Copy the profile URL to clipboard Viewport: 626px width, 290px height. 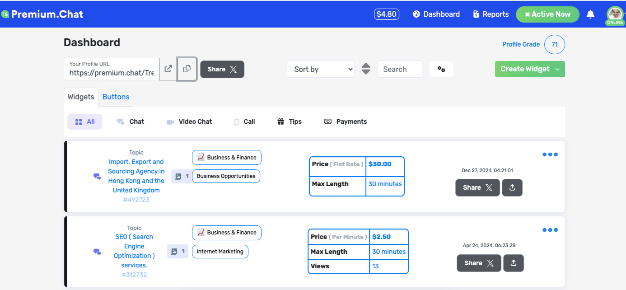click(x=187, y=69)
